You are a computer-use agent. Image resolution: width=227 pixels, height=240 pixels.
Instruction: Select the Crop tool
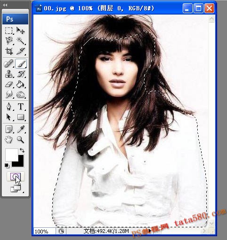click(x=9, y=51)
